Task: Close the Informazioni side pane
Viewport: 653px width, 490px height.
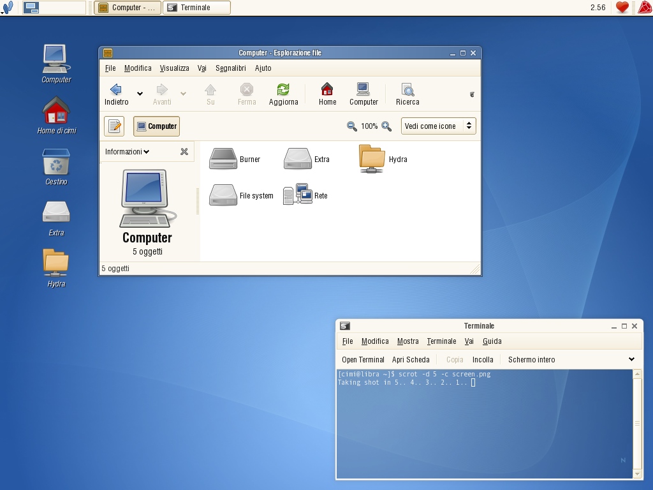Action: (x=184, y=152)
